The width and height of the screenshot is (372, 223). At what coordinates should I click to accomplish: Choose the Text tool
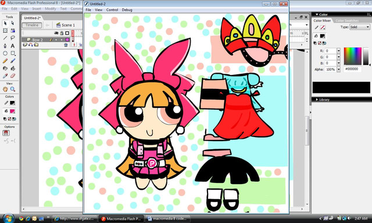click(x=13, y=45)
